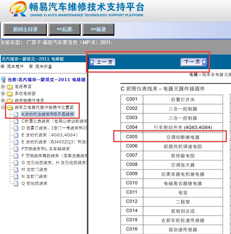231x234 pixels.
Task: Click the C 前围仪表线束 – 电器元器件接插件 heading
Action: click(x=163, y=89)
